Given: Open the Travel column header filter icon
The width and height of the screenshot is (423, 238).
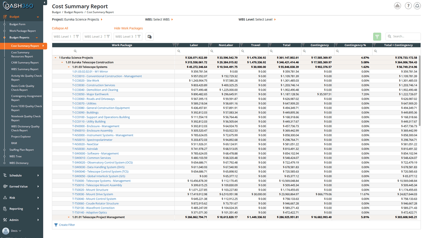Looking at the screenshot, I should [x=241, y=45].
